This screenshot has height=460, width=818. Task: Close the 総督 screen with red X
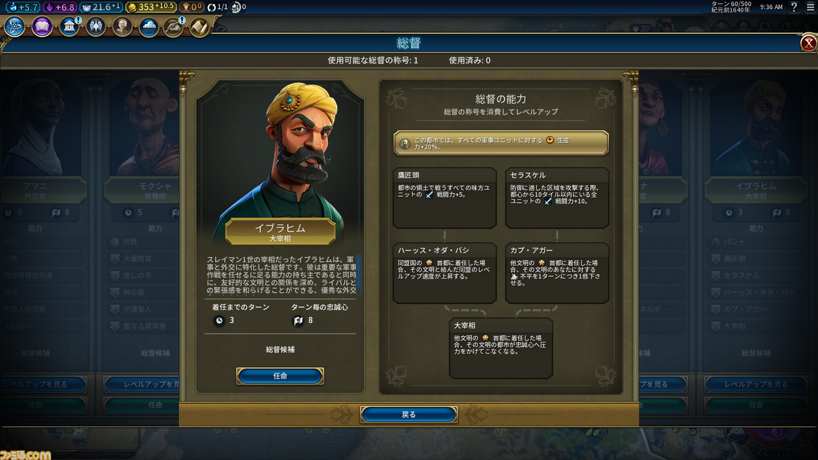tap(808, 43)
